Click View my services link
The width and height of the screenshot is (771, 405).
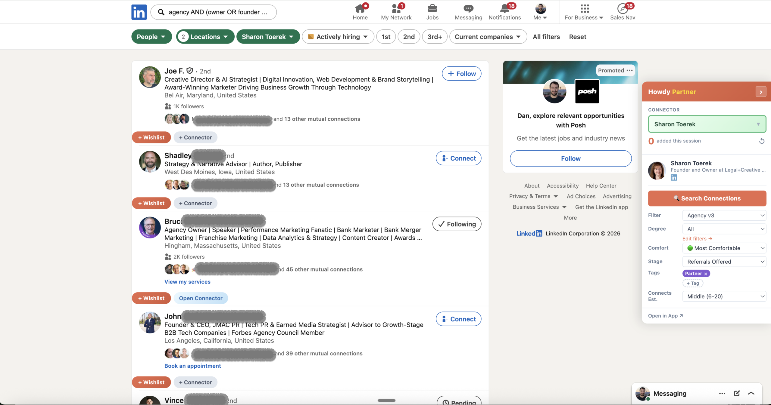pos(187,282)
